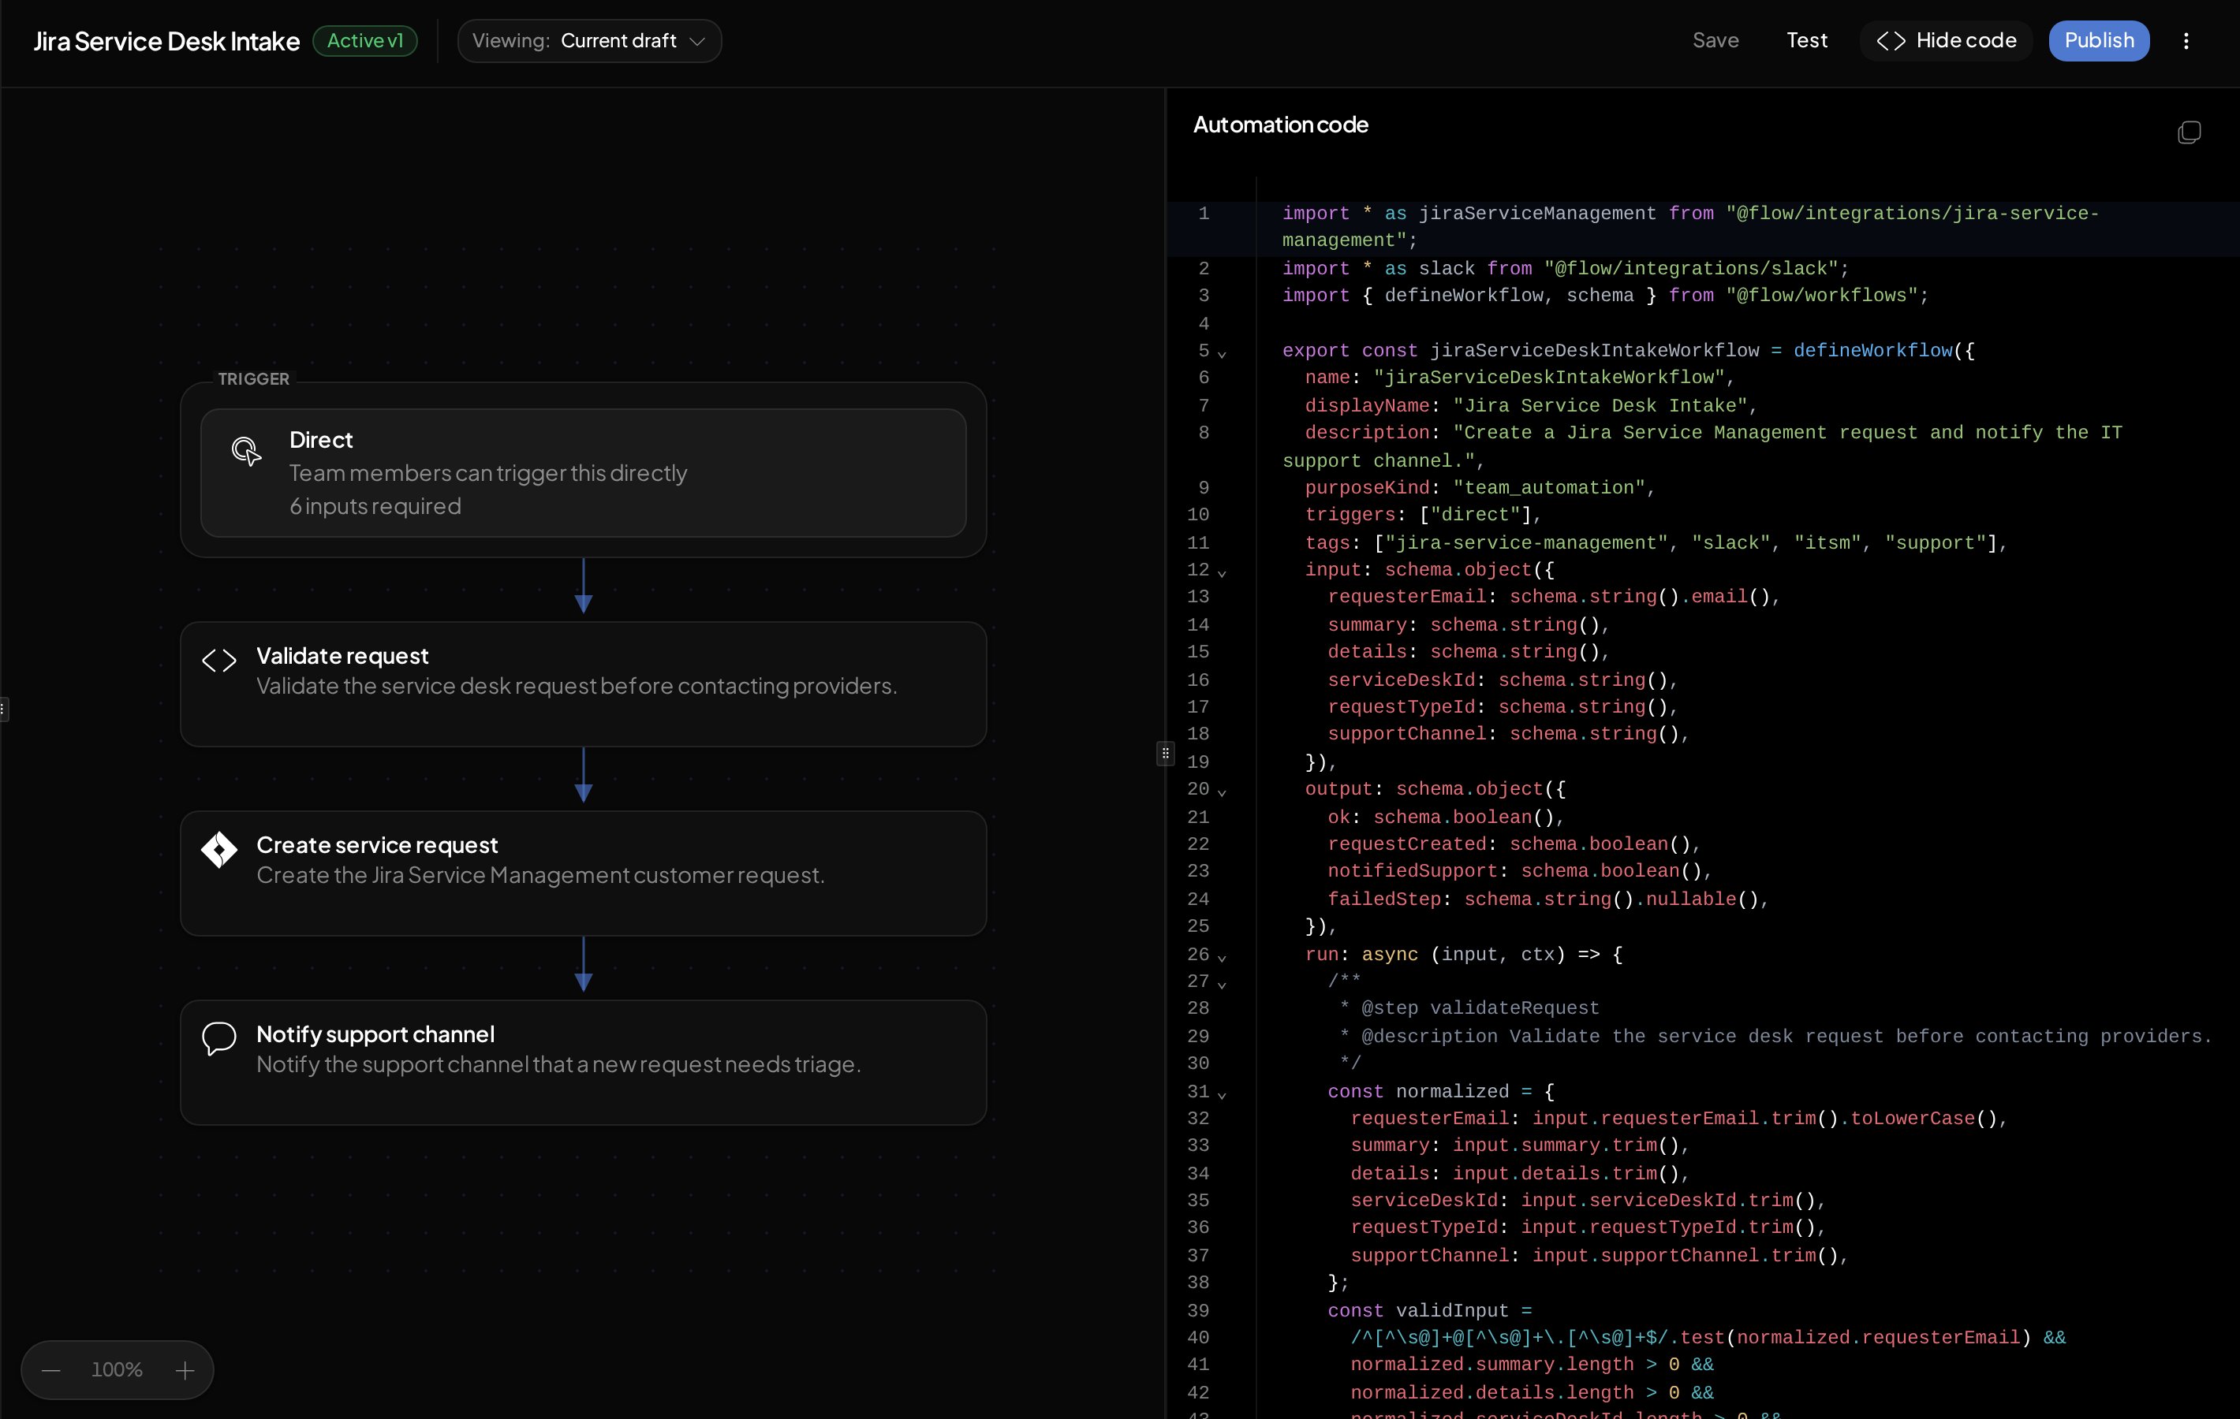Click the "@step validateRequest" comment line
The width and height of the screenshot is (2240, 1419).
tap(1469, 1008)
